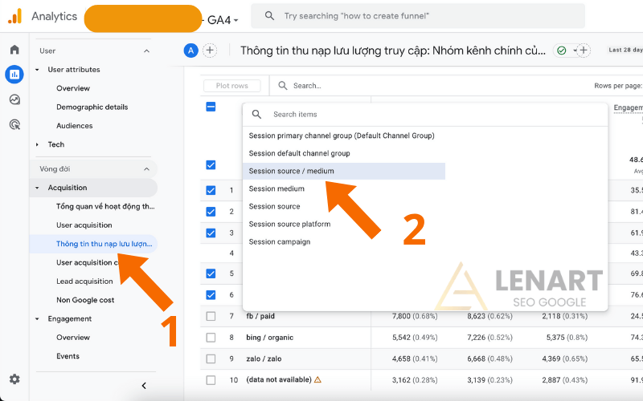Collapse the User section chevron
643x401 pixels.
point(146,51)
